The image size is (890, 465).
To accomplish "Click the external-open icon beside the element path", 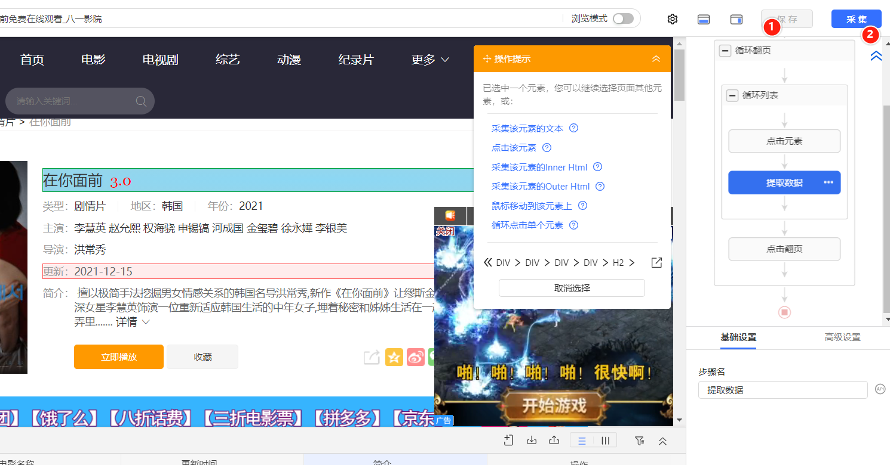I will (656, 263).
